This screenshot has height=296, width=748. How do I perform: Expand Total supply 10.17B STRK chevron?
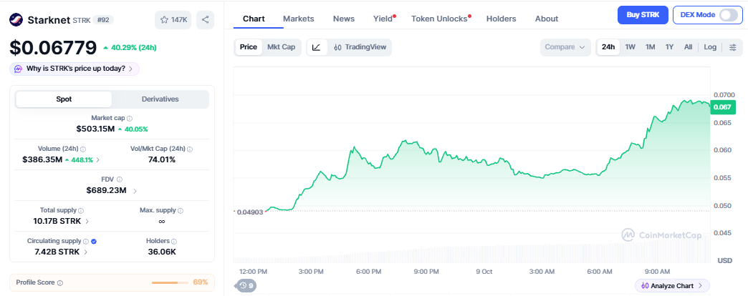pyautogui.click(x=87, y=222)
